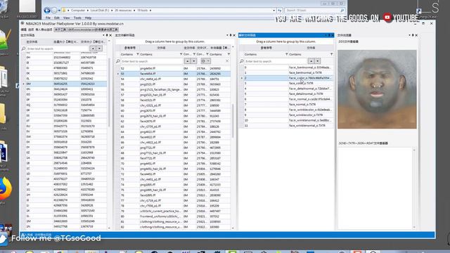Select row png1521.iff
This screenshot has width=450, height=253.
(x=175, y=84)
